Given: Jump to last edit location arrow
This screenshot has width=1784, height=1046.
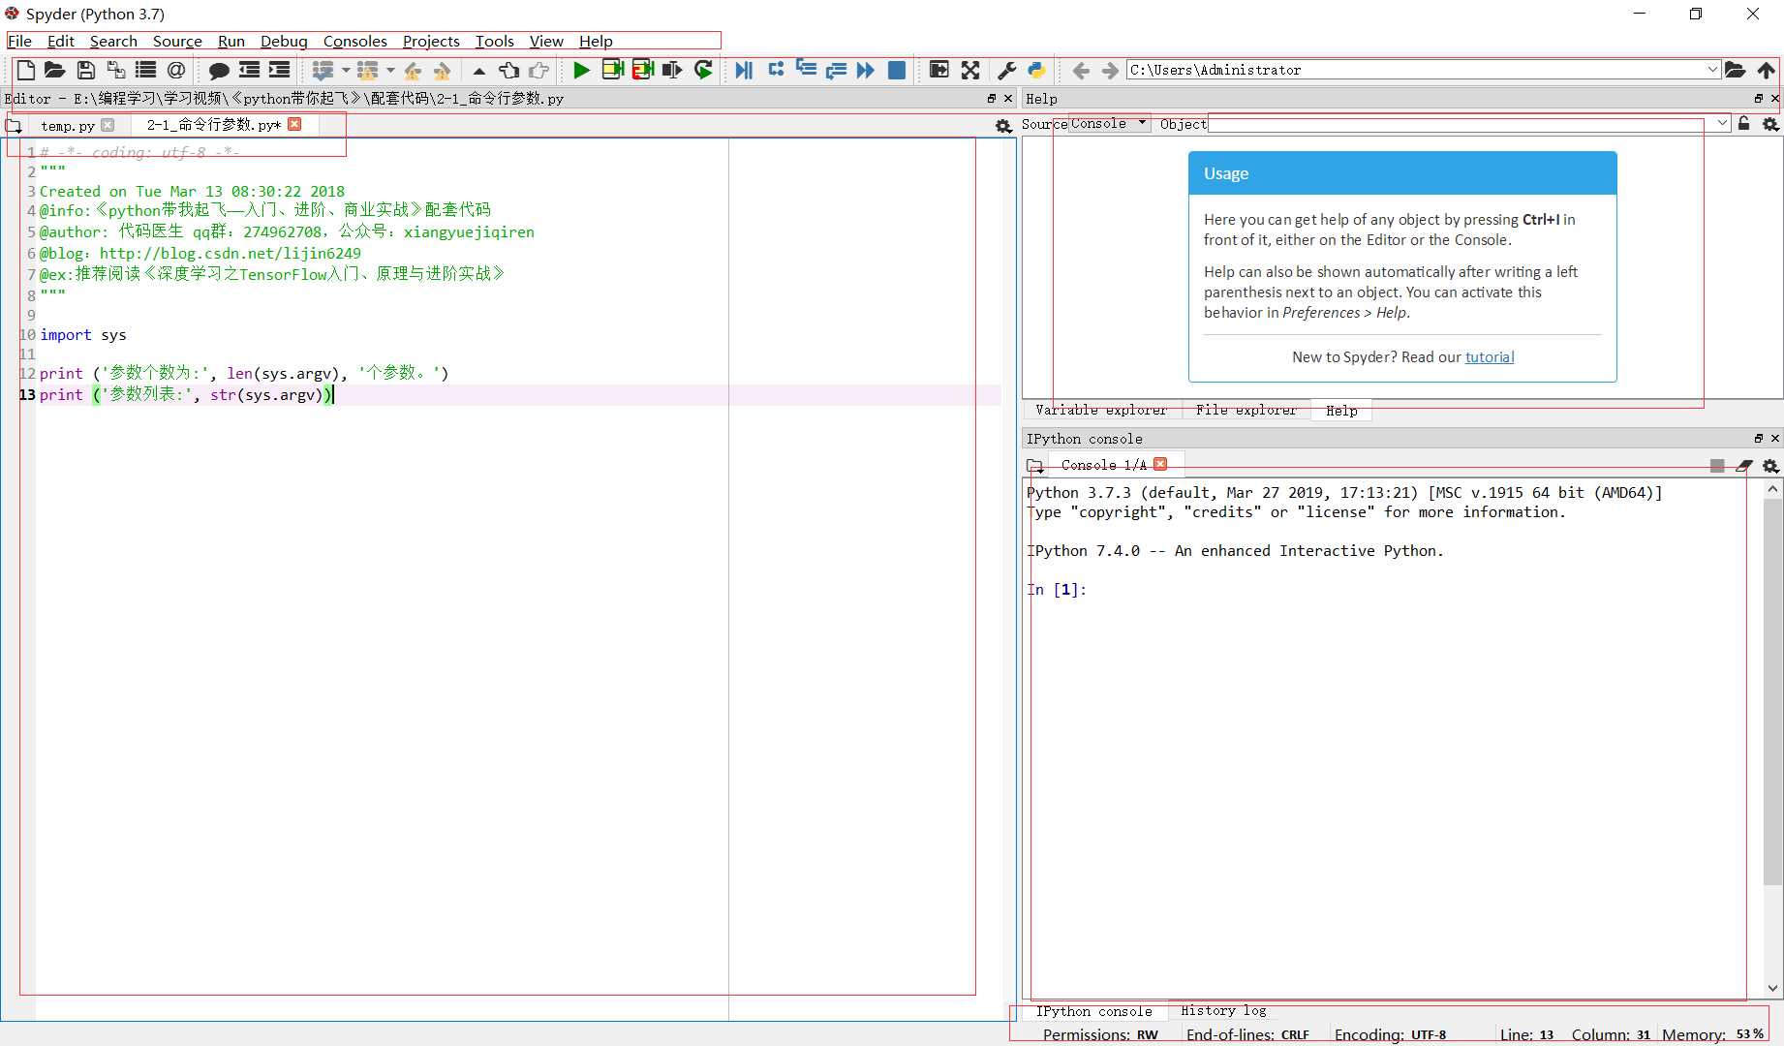Looking at the screenshot, I should pyautogui.click(x=479, y=70).
